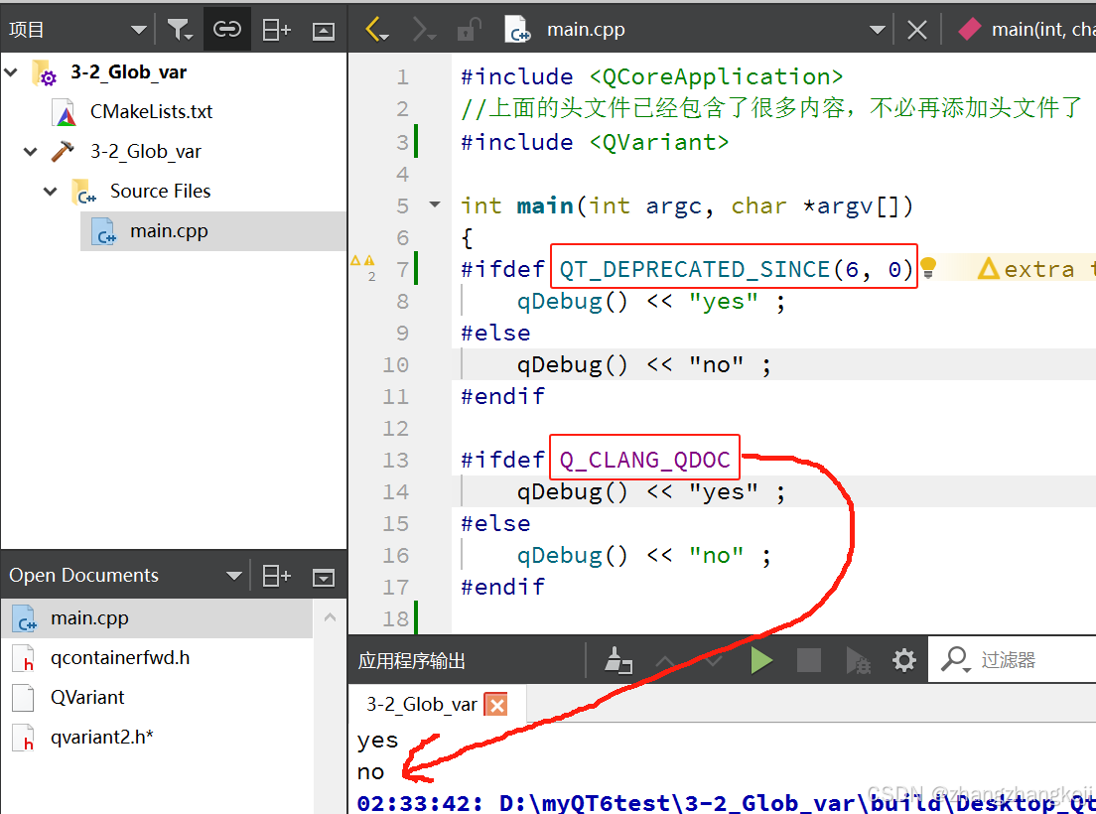The image size is (1096, 814).
Task: Click the 'main' function name on line 5
Action: point(544,205)
